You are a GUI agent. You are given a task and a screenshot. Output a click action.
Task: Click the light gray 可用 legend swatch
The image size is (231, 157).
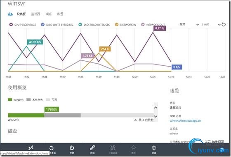48,99
